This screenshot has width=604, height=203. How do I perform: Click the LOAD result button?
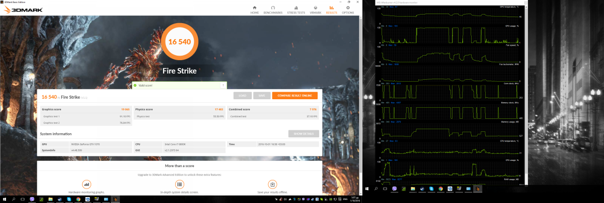pyautogui.click(x=242, y=95)
